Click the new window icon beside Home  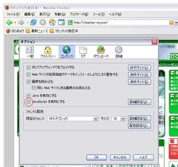pos(61,22)
